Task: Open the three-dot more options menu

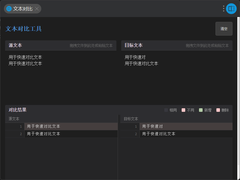Action: click(224, 9)
